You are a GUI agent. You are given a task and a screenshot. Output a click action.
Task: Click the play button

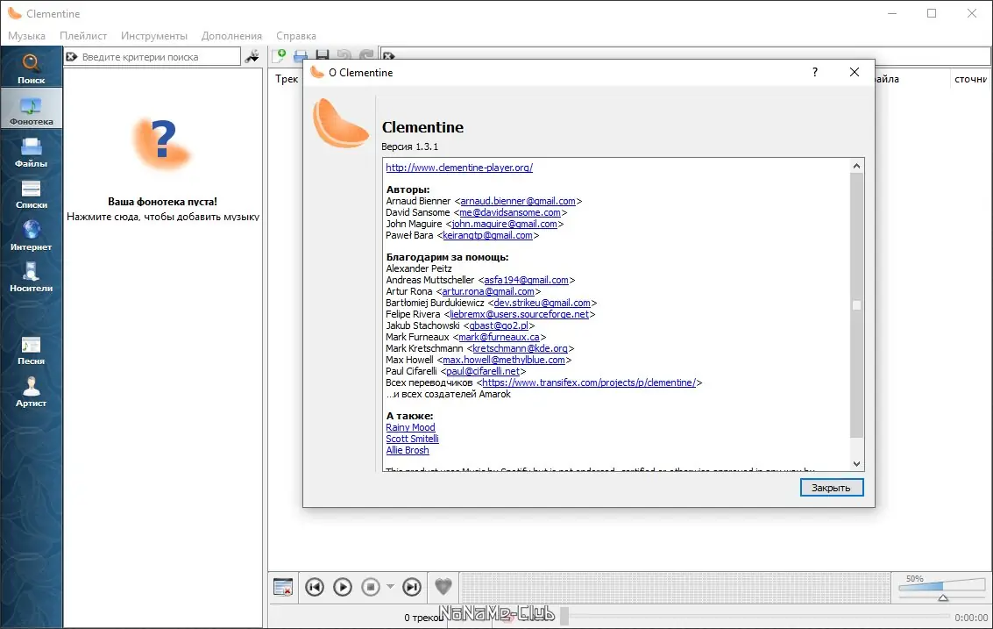tap(343, 587)
